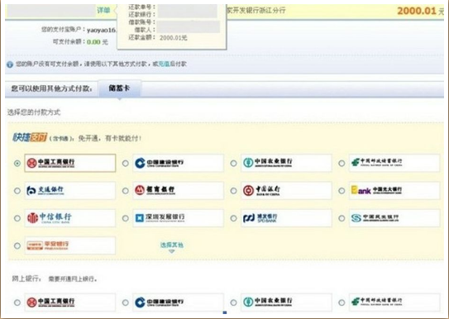Pick the 深圳发展银行 logo

[x=178, y=218]
